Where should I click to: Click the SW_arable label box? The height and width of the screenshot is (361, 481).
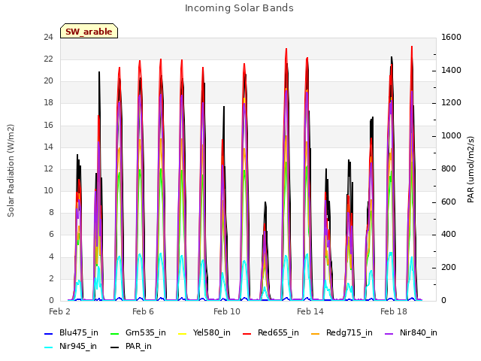pyautogui.click(x=89, y=31)
